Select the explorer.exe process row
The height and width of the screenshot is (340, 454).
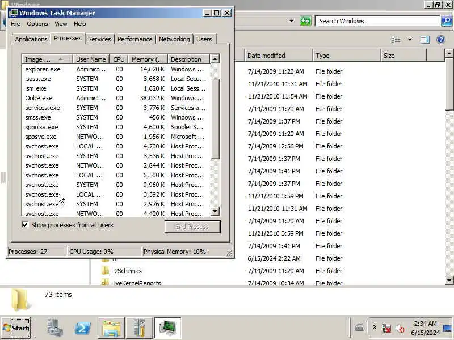(116, 69)
